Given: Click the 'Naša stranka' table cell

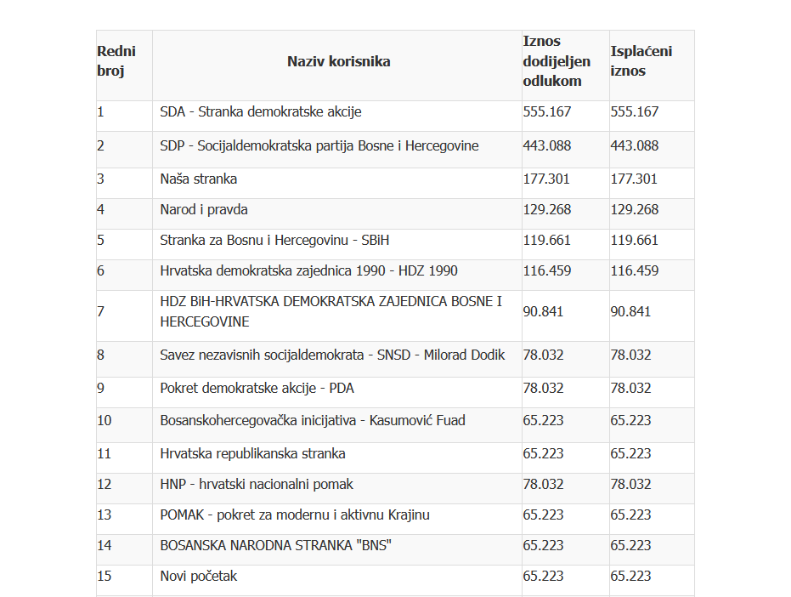Looking at the screenshot, I should click(x=337, y=184).
